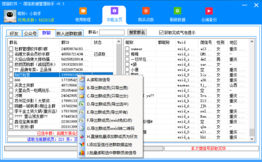Choose A.读取微信号 from context menu
This screenshot has height=162, width=262.
[98, 80]
